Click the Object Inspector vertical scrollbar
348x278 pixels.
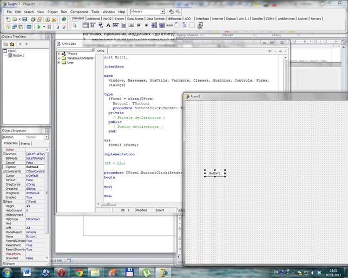click(47, 193)
